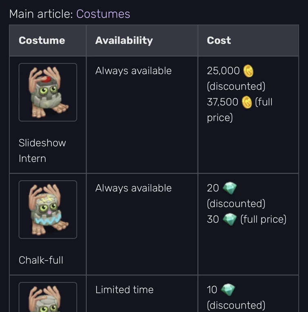308x312 pixels.
Task: Click the partially visible third costume thumbnail
Action: pos(48,298)
